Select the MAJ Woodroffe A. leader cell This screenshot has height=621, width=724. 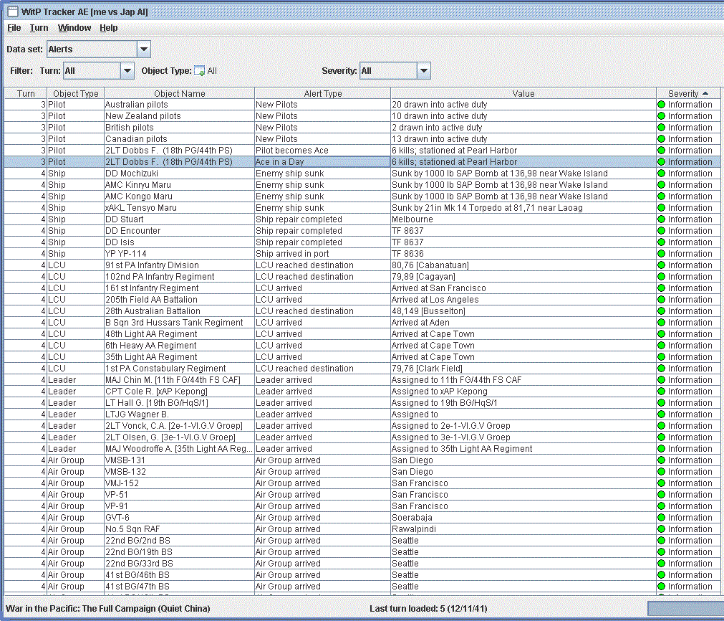179,448
